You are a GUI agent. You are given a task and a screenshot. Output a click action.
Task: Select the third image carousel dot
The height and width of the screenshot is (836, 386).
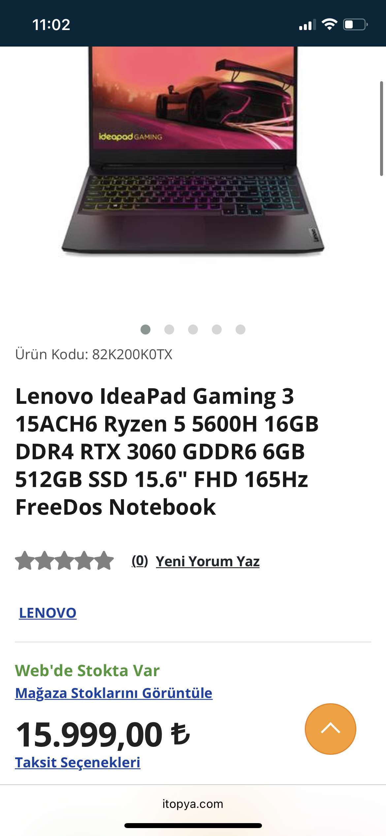[193, 329]
